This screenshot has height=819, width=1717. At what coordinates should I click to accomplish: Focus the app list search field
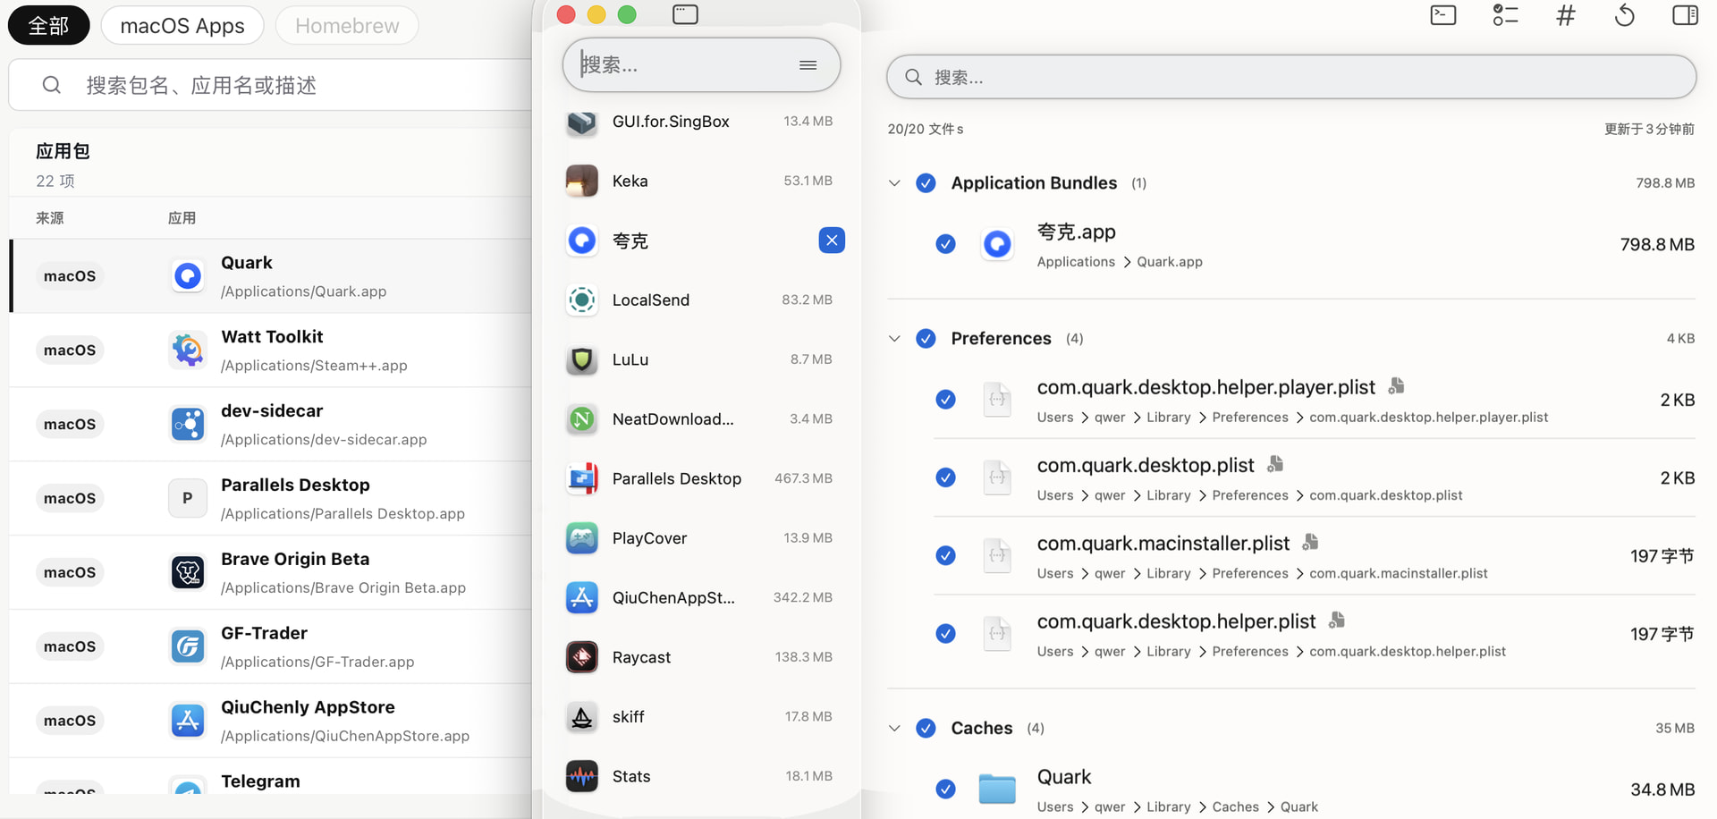coord(701,64)
